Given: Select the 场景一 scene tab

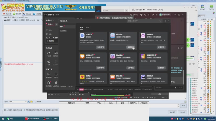Looking at the screenshot, I should point(50,24).
